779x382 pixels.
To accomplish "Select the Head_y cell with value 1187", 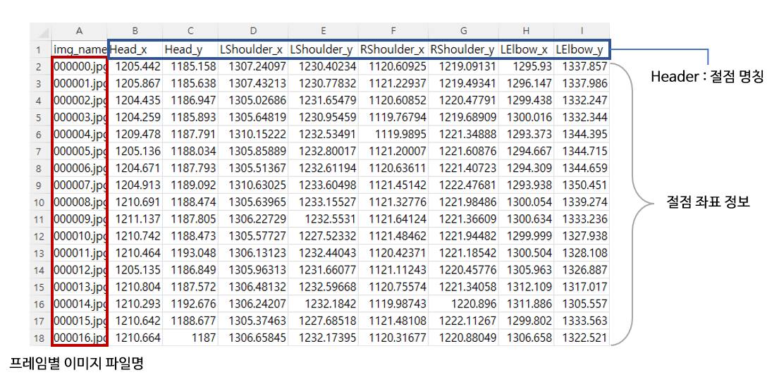I will point(190,338).
